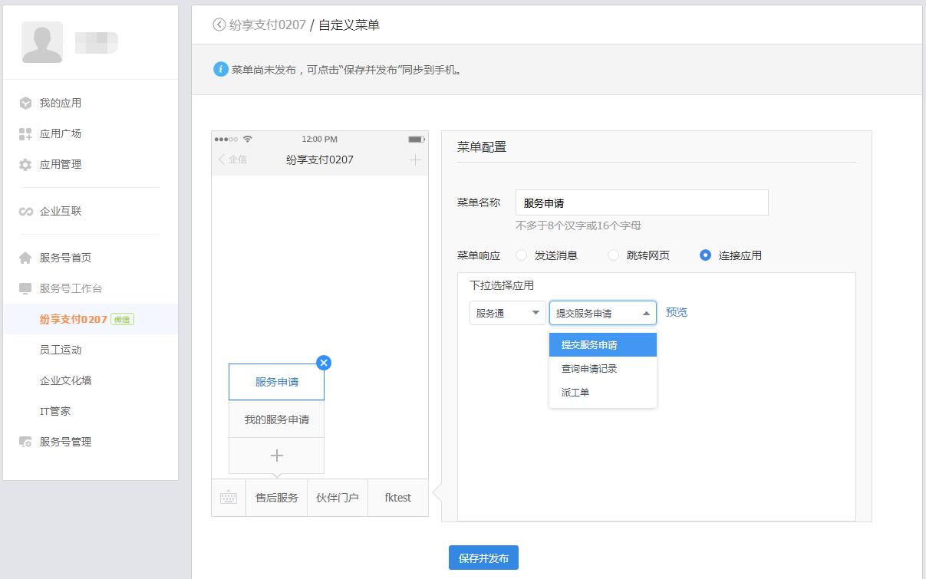926x579 pixels.
Task: Click the plus icon in phone header
Action: click(x=415, y=160)
